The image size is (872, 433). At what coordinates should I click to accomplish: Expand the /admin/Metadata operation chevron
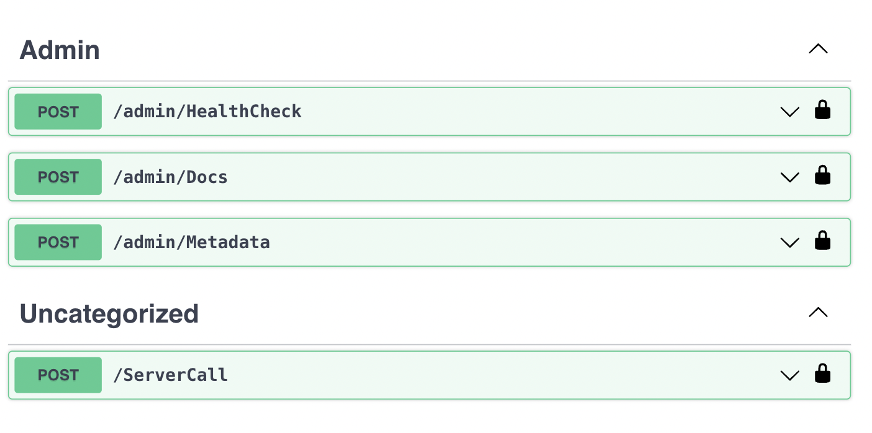click(789, 242)
